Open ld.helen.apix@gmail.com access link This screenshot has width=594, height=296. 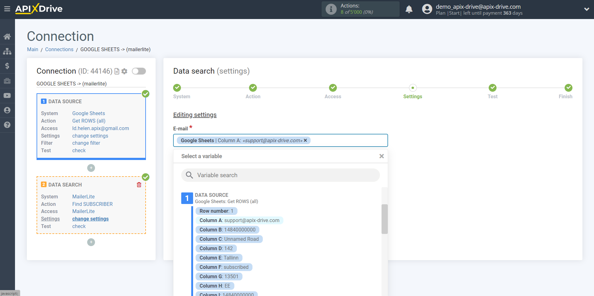(x=101, y=128)
